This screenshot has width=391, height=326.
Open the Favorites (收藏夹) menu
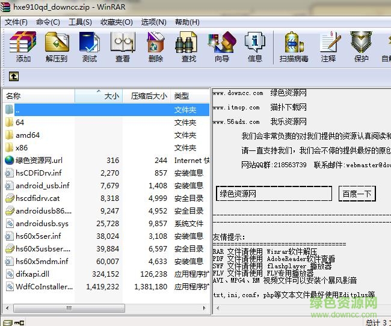[117, 22]
